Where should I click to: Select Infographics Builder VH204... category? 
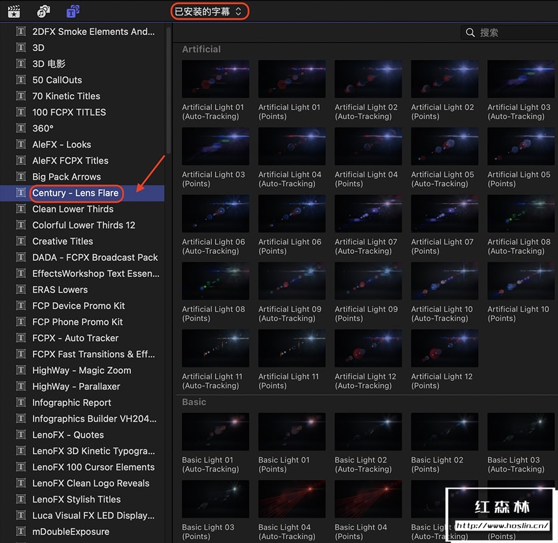(82, 418)
